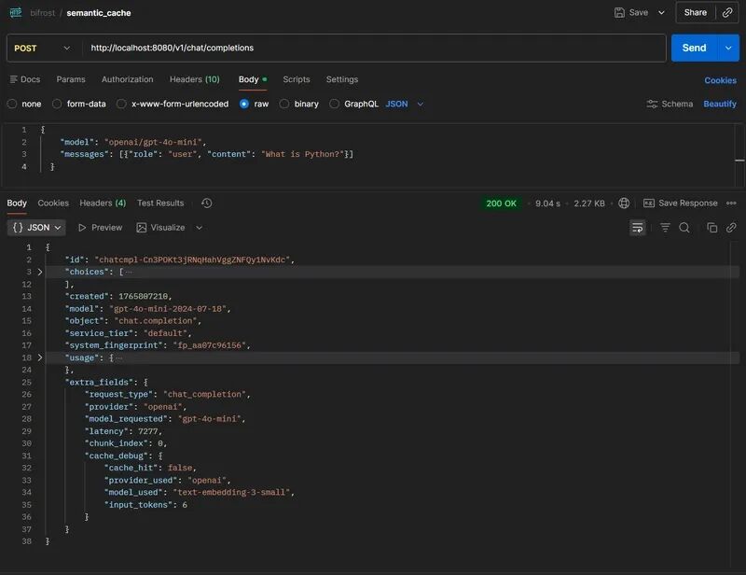Open the Test Results tab

160,203
